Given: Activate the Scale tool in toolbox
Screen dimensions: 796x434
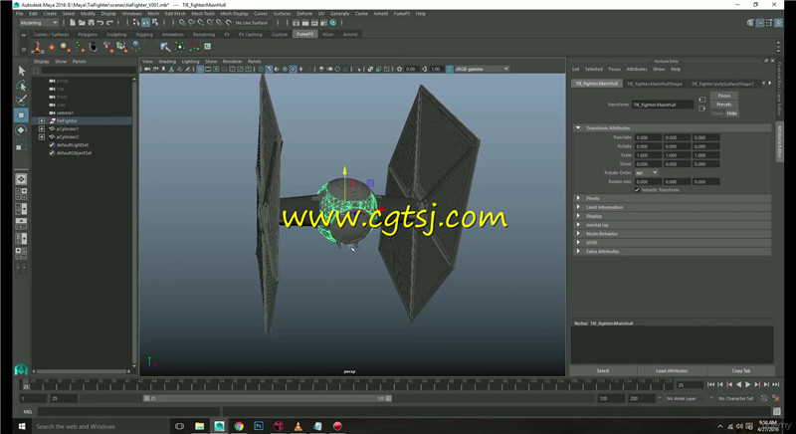Looking at the screenshot, I should pyautogui.click(x=21, y=145).
